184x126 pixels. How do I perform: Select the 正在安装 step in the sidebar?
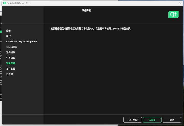coord(11,69)
